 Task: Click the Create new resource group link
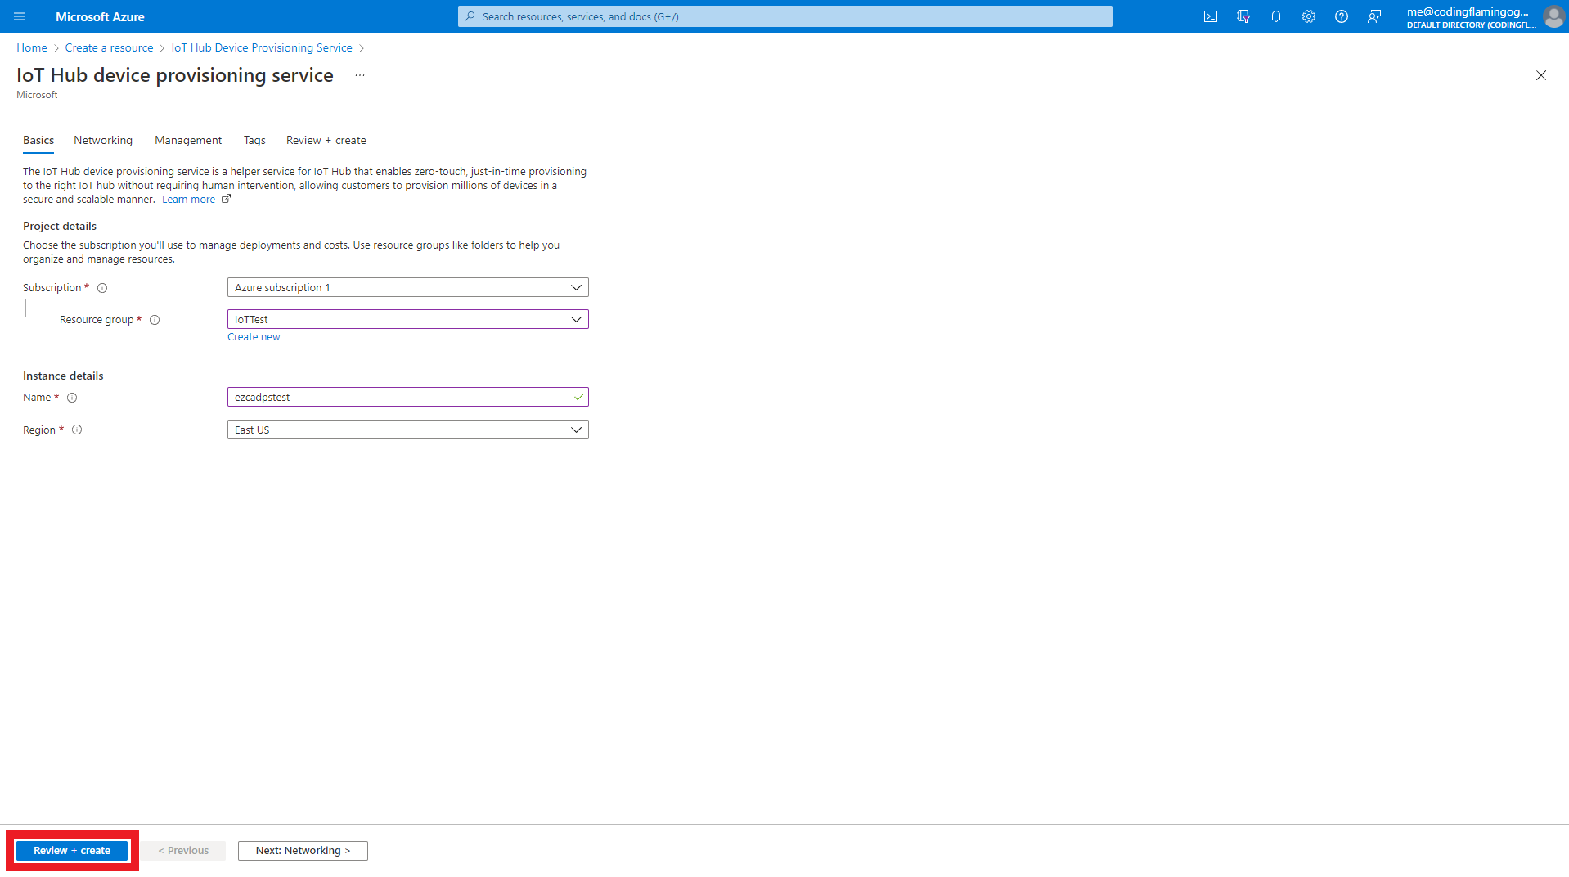click(254, 337)
